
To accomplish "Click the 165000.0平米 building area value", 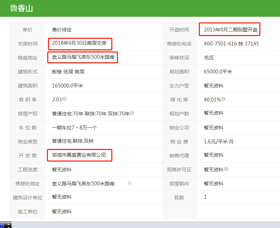I will point(68,86).
